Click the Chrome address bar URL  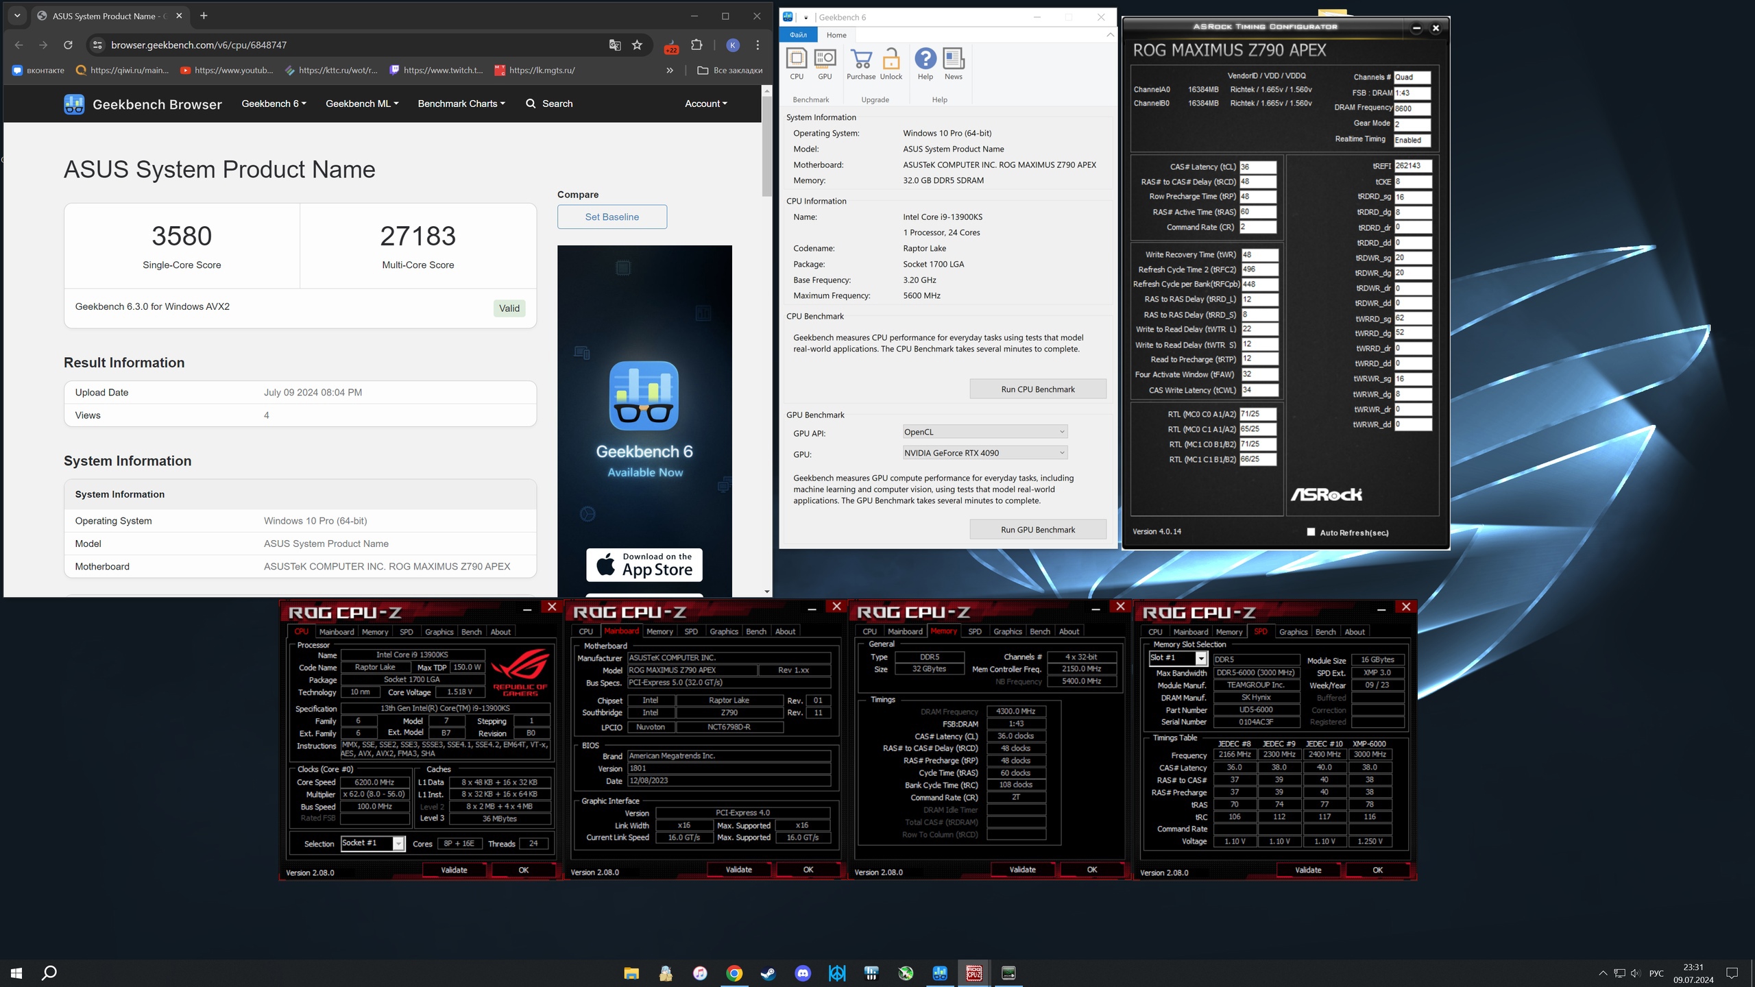199,45
